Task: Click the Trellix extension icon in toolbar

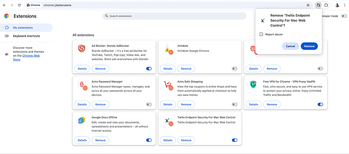Action: pos(319,5)
